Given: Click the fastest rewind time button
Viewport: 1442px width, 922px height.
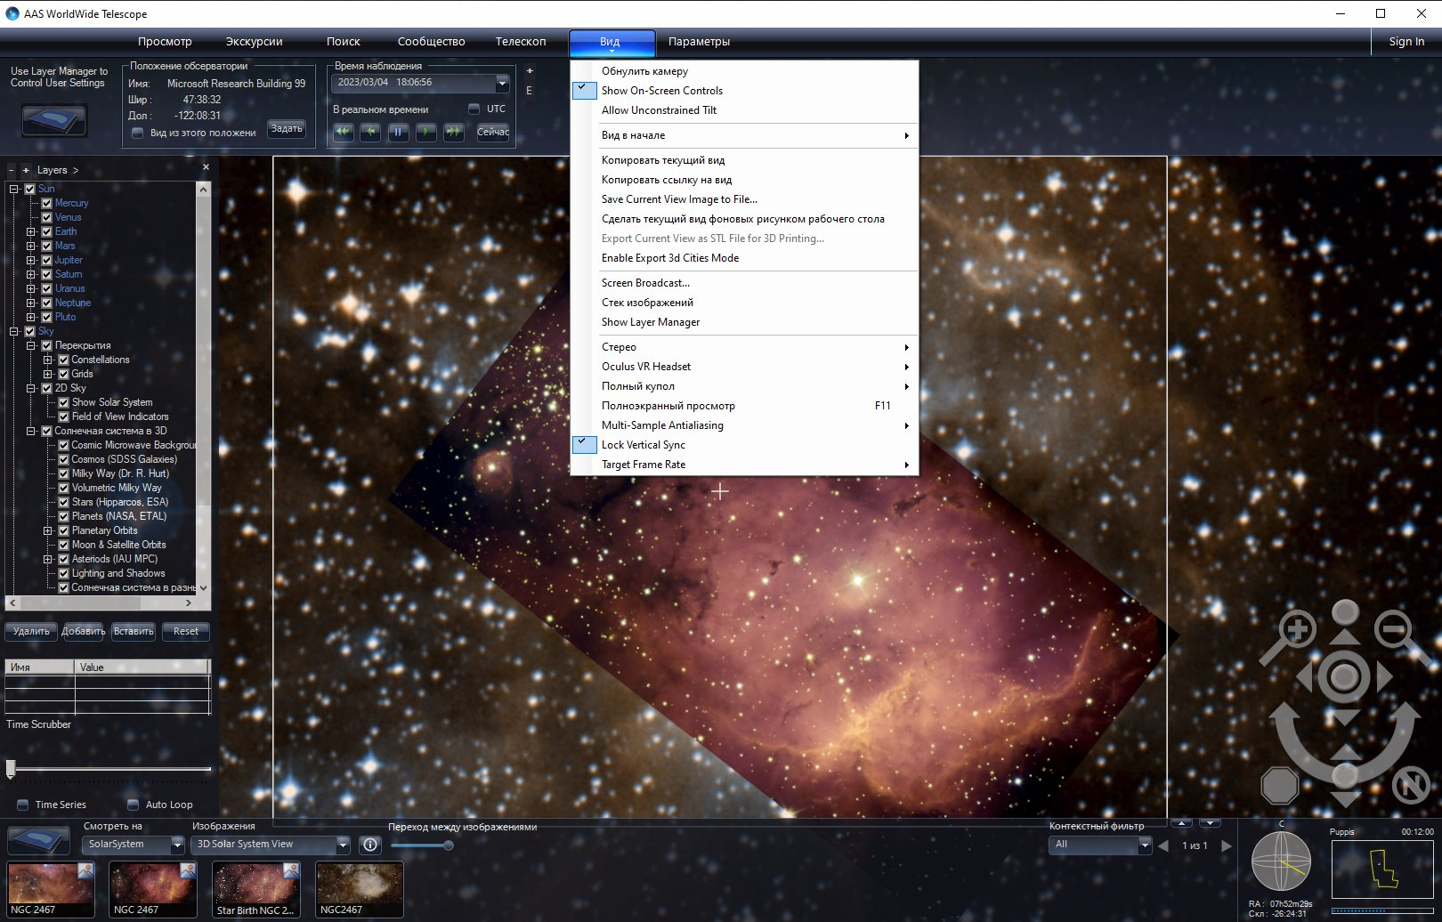Looking at the screenshot, I should point(343,132).
